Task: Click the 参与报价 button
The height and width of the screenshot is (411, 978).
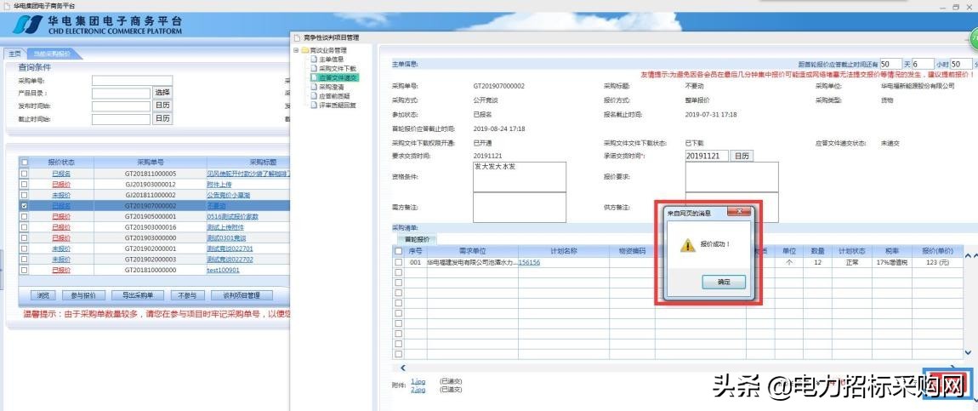Action: click(83, 295)
